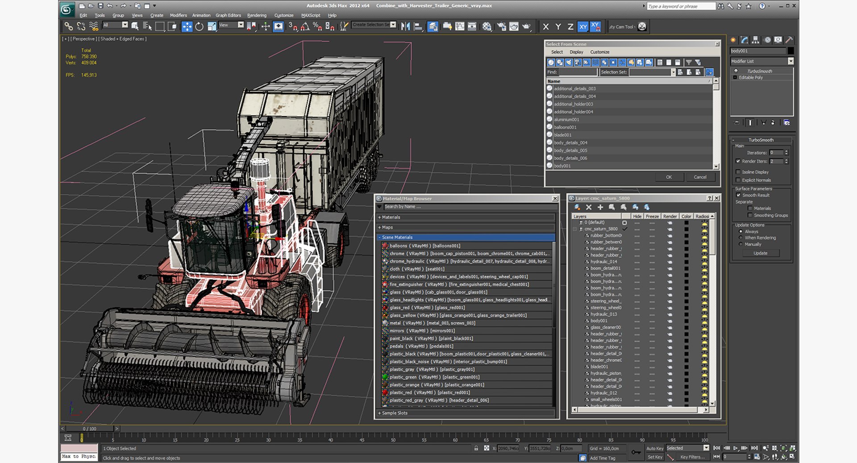Play the animation
The image size is (857, 463).
coord(736,448)
